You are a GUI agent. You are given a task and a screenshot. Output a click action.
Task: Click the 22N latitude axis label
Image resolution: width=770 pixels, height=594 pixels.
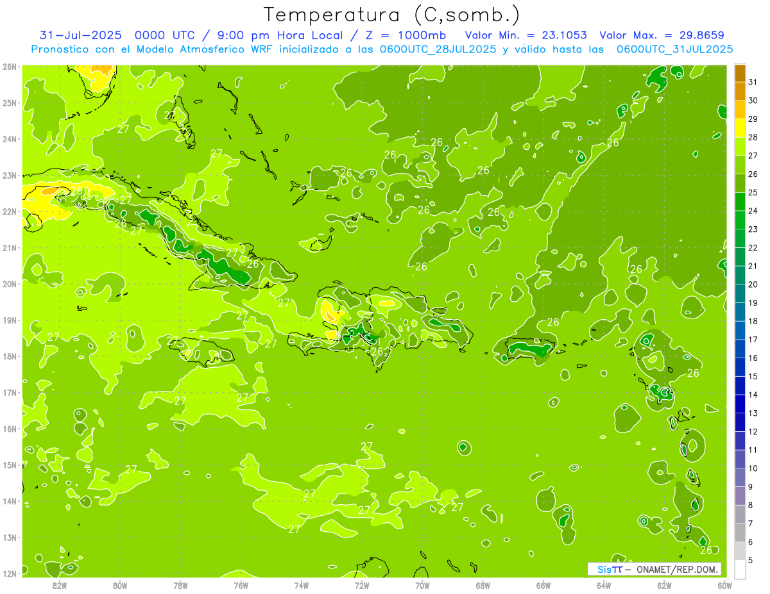coord(10,211)
